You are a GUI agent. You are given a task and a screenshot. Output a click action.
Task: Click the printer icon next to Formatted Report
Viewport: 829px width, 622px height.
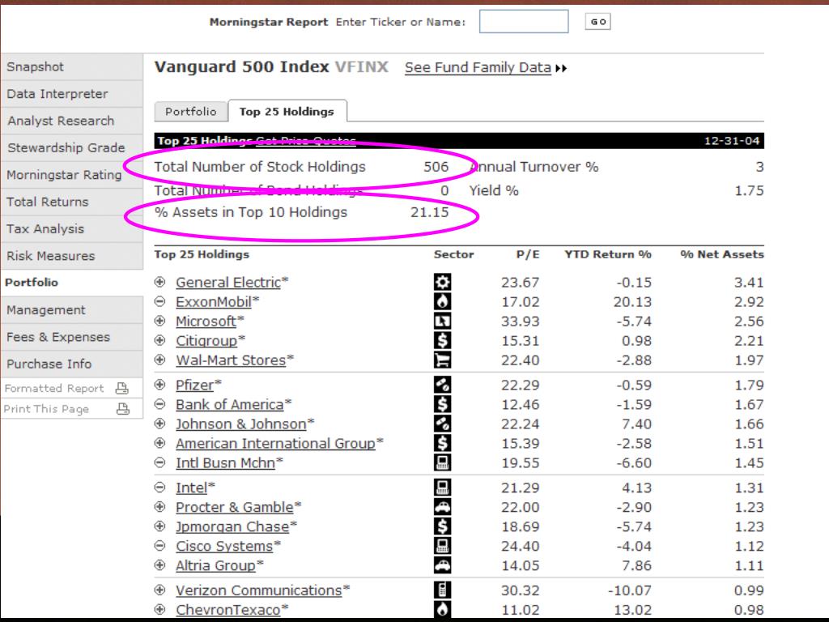coord(122,388)
